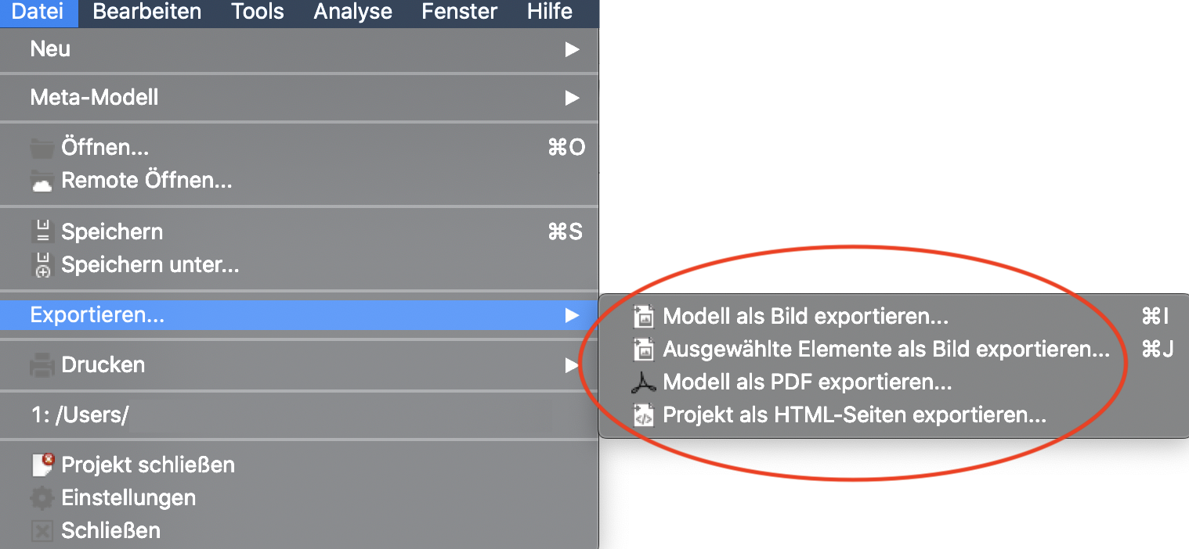Expand the Neu submenu arrow
Screen dimensions: 1189x549
[x=573, y=49]
